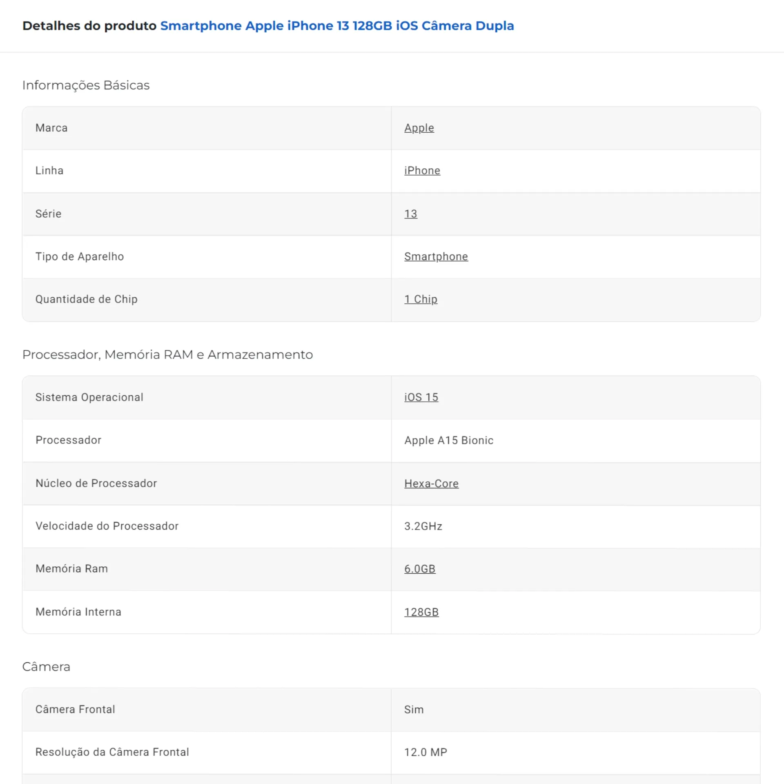Click the Câmera section heading

coord(46,667)
